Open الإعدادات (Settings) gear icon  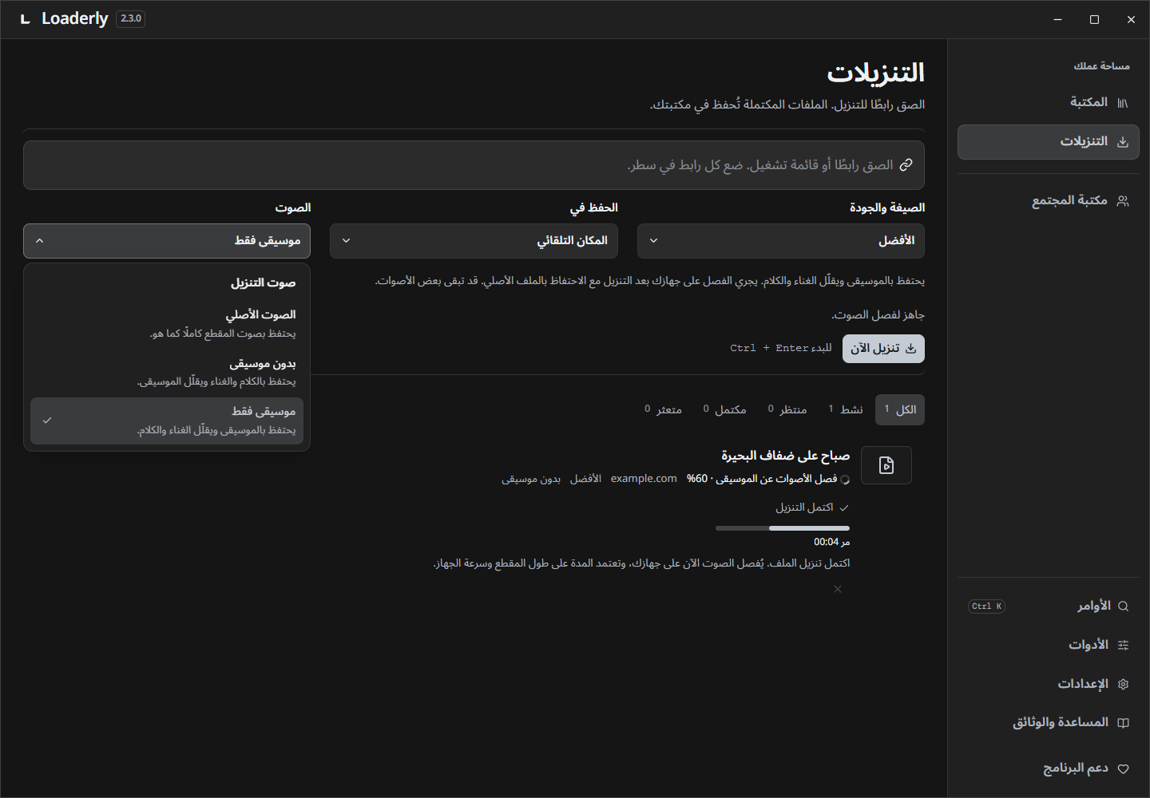tap(1123, 684)
